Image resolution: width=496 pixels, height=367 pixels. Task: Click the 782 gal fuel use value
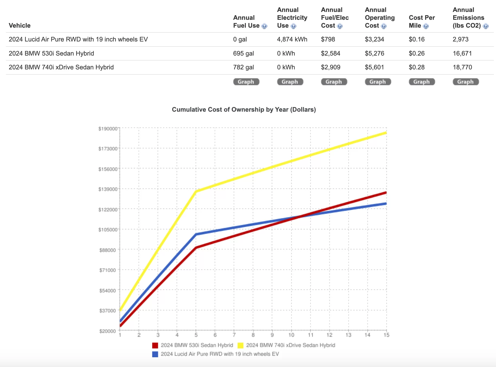(x=243, y=67)
